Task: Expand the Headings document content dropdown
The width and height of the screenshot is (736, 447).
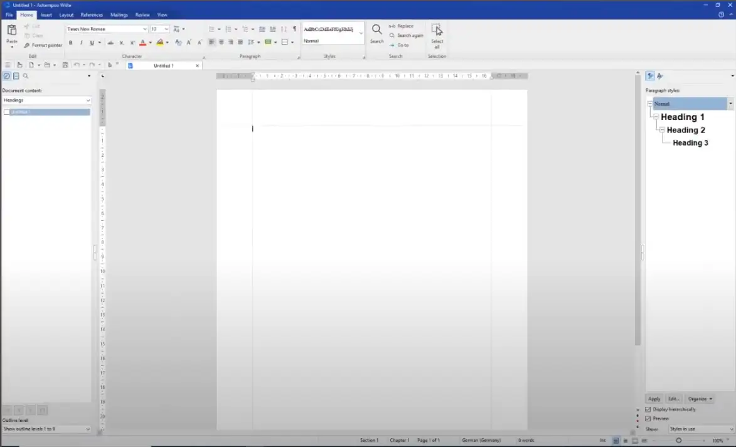Action: click(88, 100)
